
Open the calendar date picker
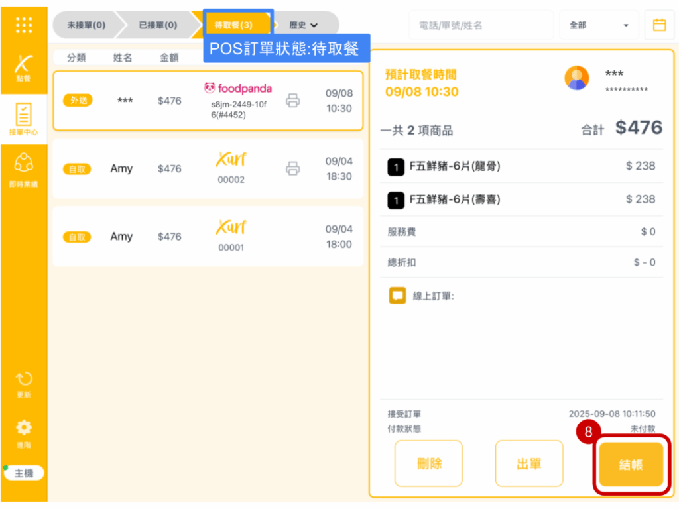[x=659, y=25]
